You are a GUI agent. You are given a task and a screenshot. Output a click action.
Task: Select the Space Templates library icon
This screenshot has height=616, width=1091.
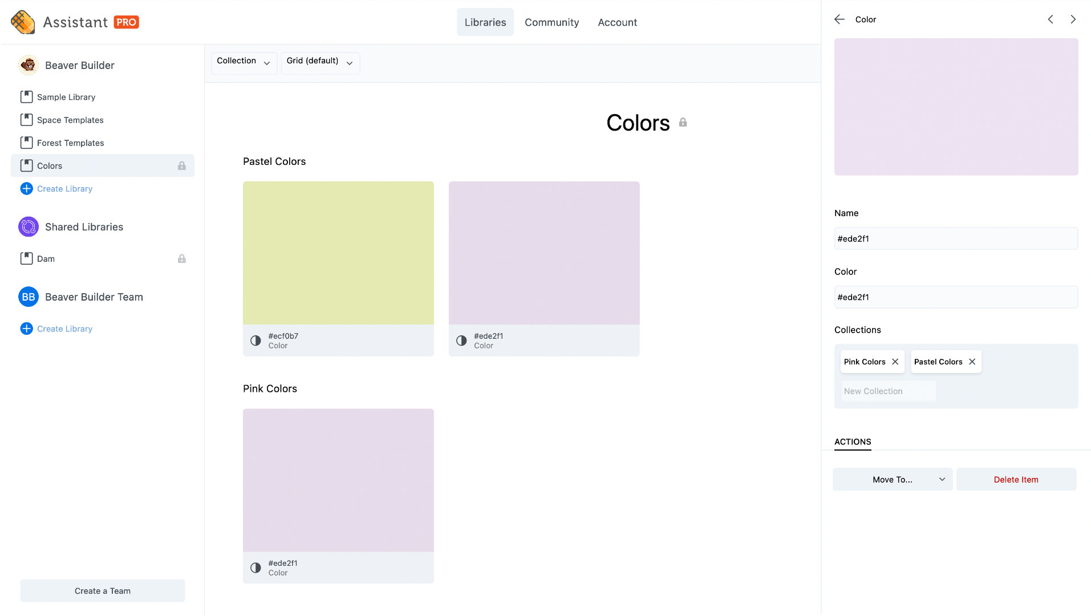pyautogui.click(x=26, y=120)
